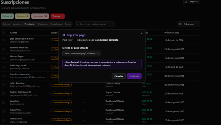Click the email gagiampaoletti@gmail.com
This screenshot has width=221, height=125.
point(23,95)
